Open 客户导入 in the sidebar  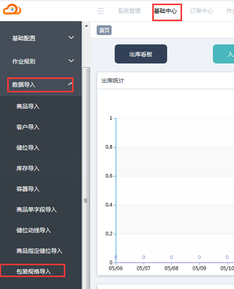pyautogui.click(x=28, y=127)
